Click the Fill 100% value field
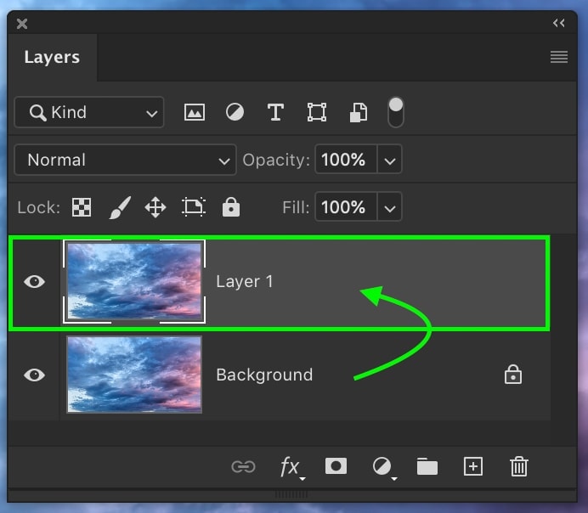This screenshot has width=588, height=513. pyautogui.click(x=346, y=207)
